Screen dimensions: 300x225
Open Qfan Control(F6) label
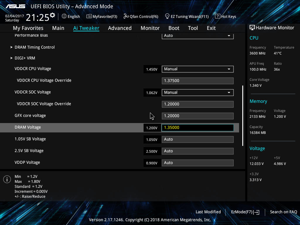(x=144, y=17)
